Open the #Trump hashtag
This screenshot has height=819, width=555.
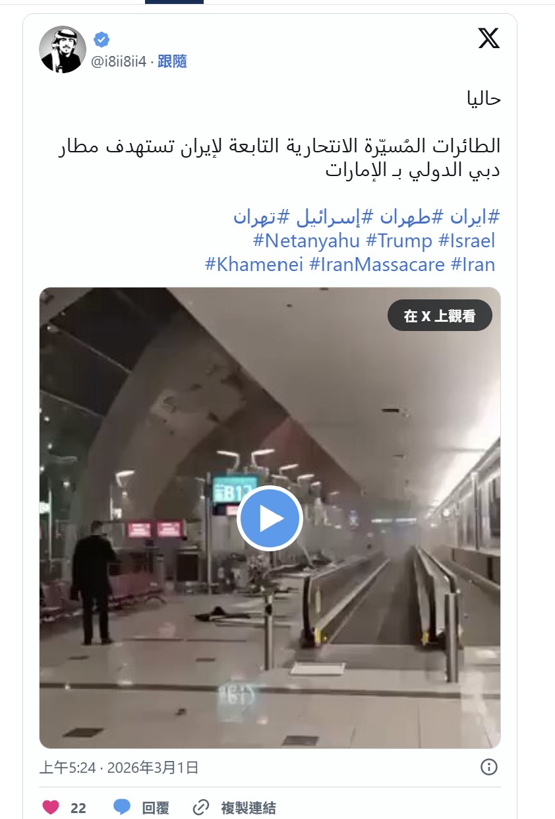point(399,241)
